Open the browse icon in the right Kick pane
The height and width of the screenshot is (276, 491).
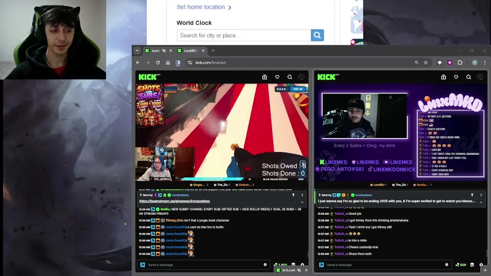point(443,77)
